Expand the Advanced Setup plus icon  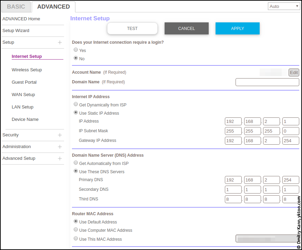[x=60, y=158]
